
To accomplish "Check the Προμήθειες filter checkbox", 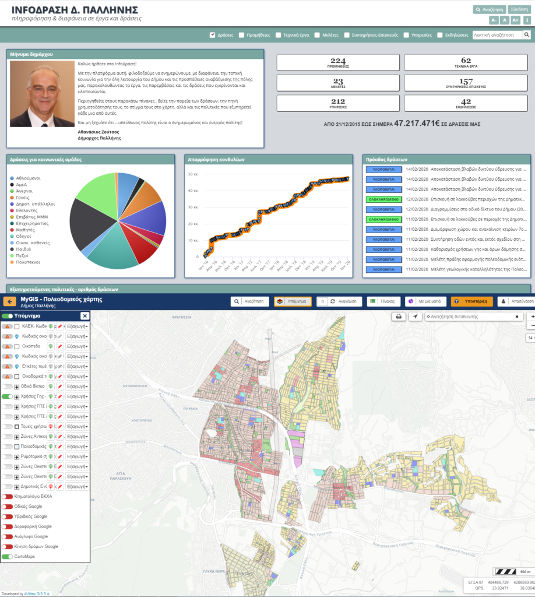I will (242, 35).
